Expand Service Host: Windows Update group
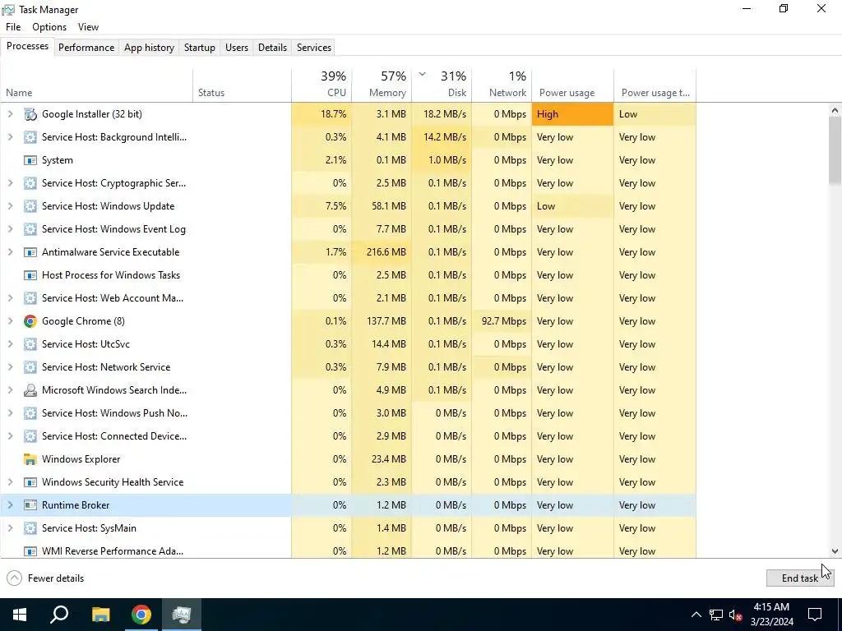Screen dimensions: 842x631 coord(10,206)
